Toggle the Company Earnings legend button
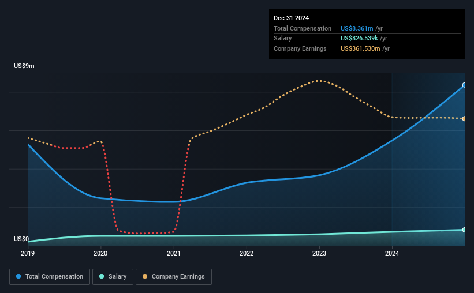Viewport: 474px width, 293px height. (x=174, y=277)
